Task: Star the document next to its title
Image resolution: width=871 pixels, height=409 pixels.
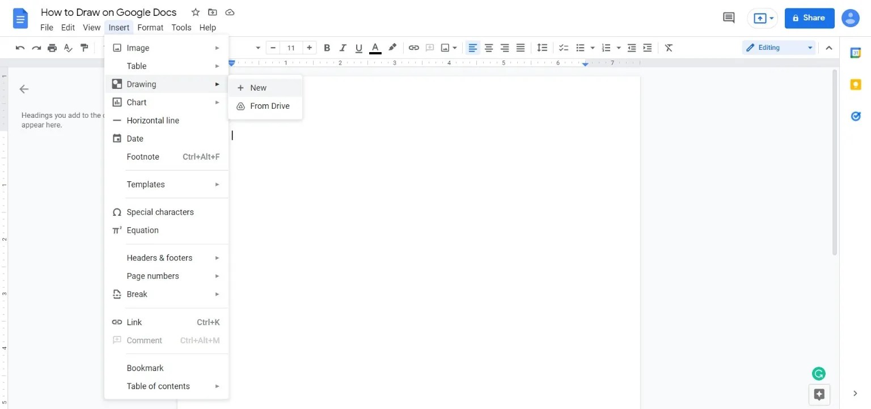Action: tap(195, 12)
